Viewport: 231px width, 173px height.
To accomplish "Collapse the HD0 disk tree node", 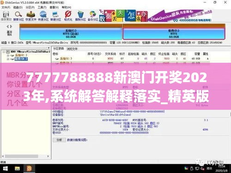I will tap(4, 52).
